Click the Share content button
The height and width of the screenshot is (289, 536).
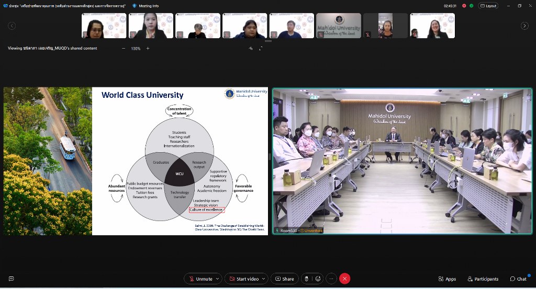[284, 279]
